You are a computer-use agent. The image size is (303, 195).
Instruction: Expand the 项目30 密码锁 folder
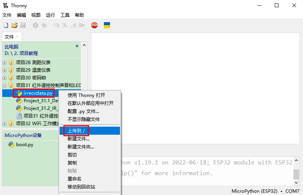(x=5, y=77)
